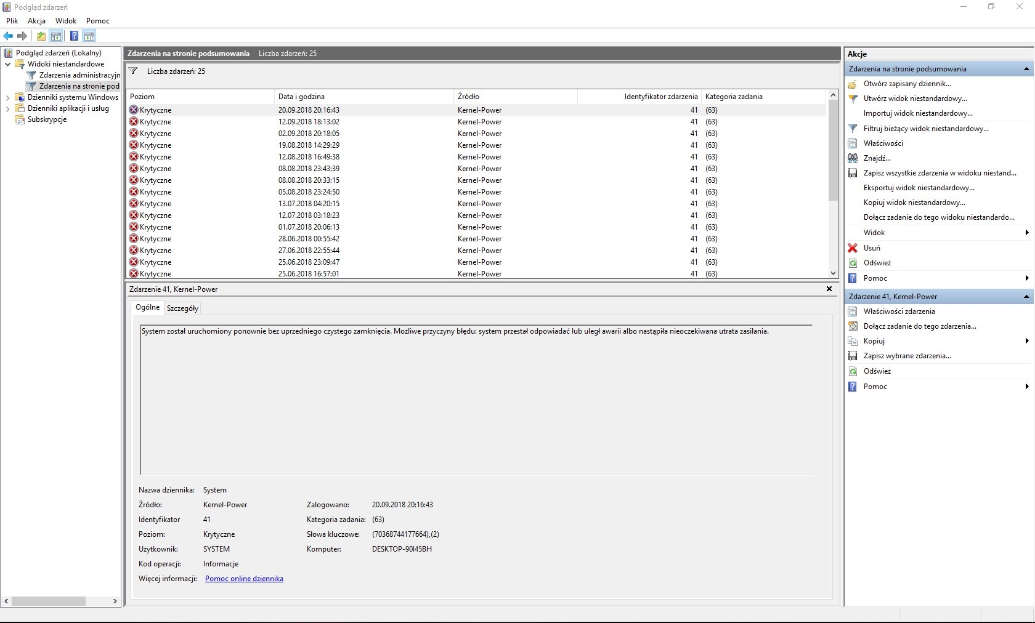Collapse the Zdarzenie 41, Kernel-Power actions section
The width and height of the screenshot is (1035, 623).
click(1026, 297)
